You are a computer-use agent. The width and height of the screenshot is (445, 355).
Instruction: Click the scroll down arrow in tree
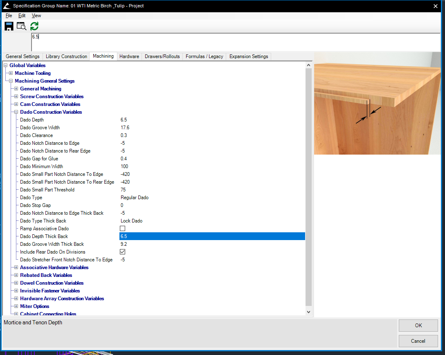309,312
